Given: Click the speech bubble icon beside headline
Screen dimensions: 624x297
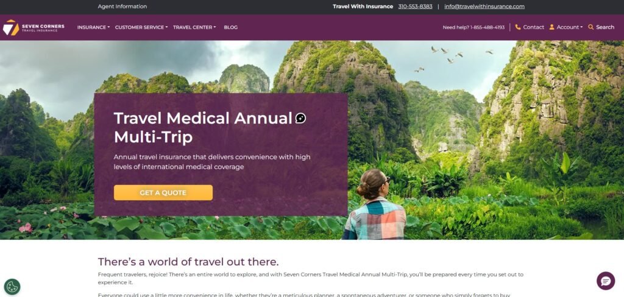Looking at the screenshot, I should (300, 118).
